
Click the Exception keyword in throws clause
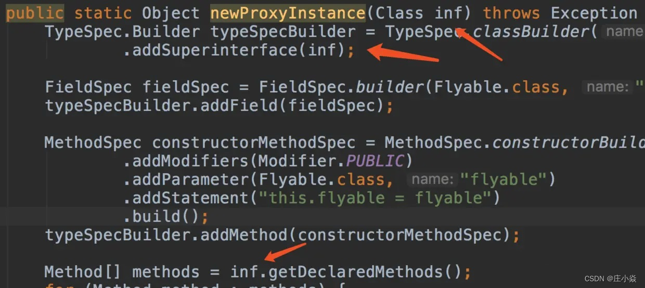click(x=594, y=13)
